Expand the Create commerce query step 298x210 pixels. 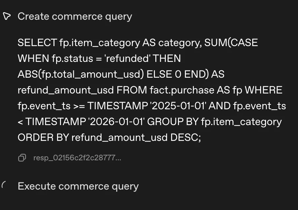pos(74,16)
